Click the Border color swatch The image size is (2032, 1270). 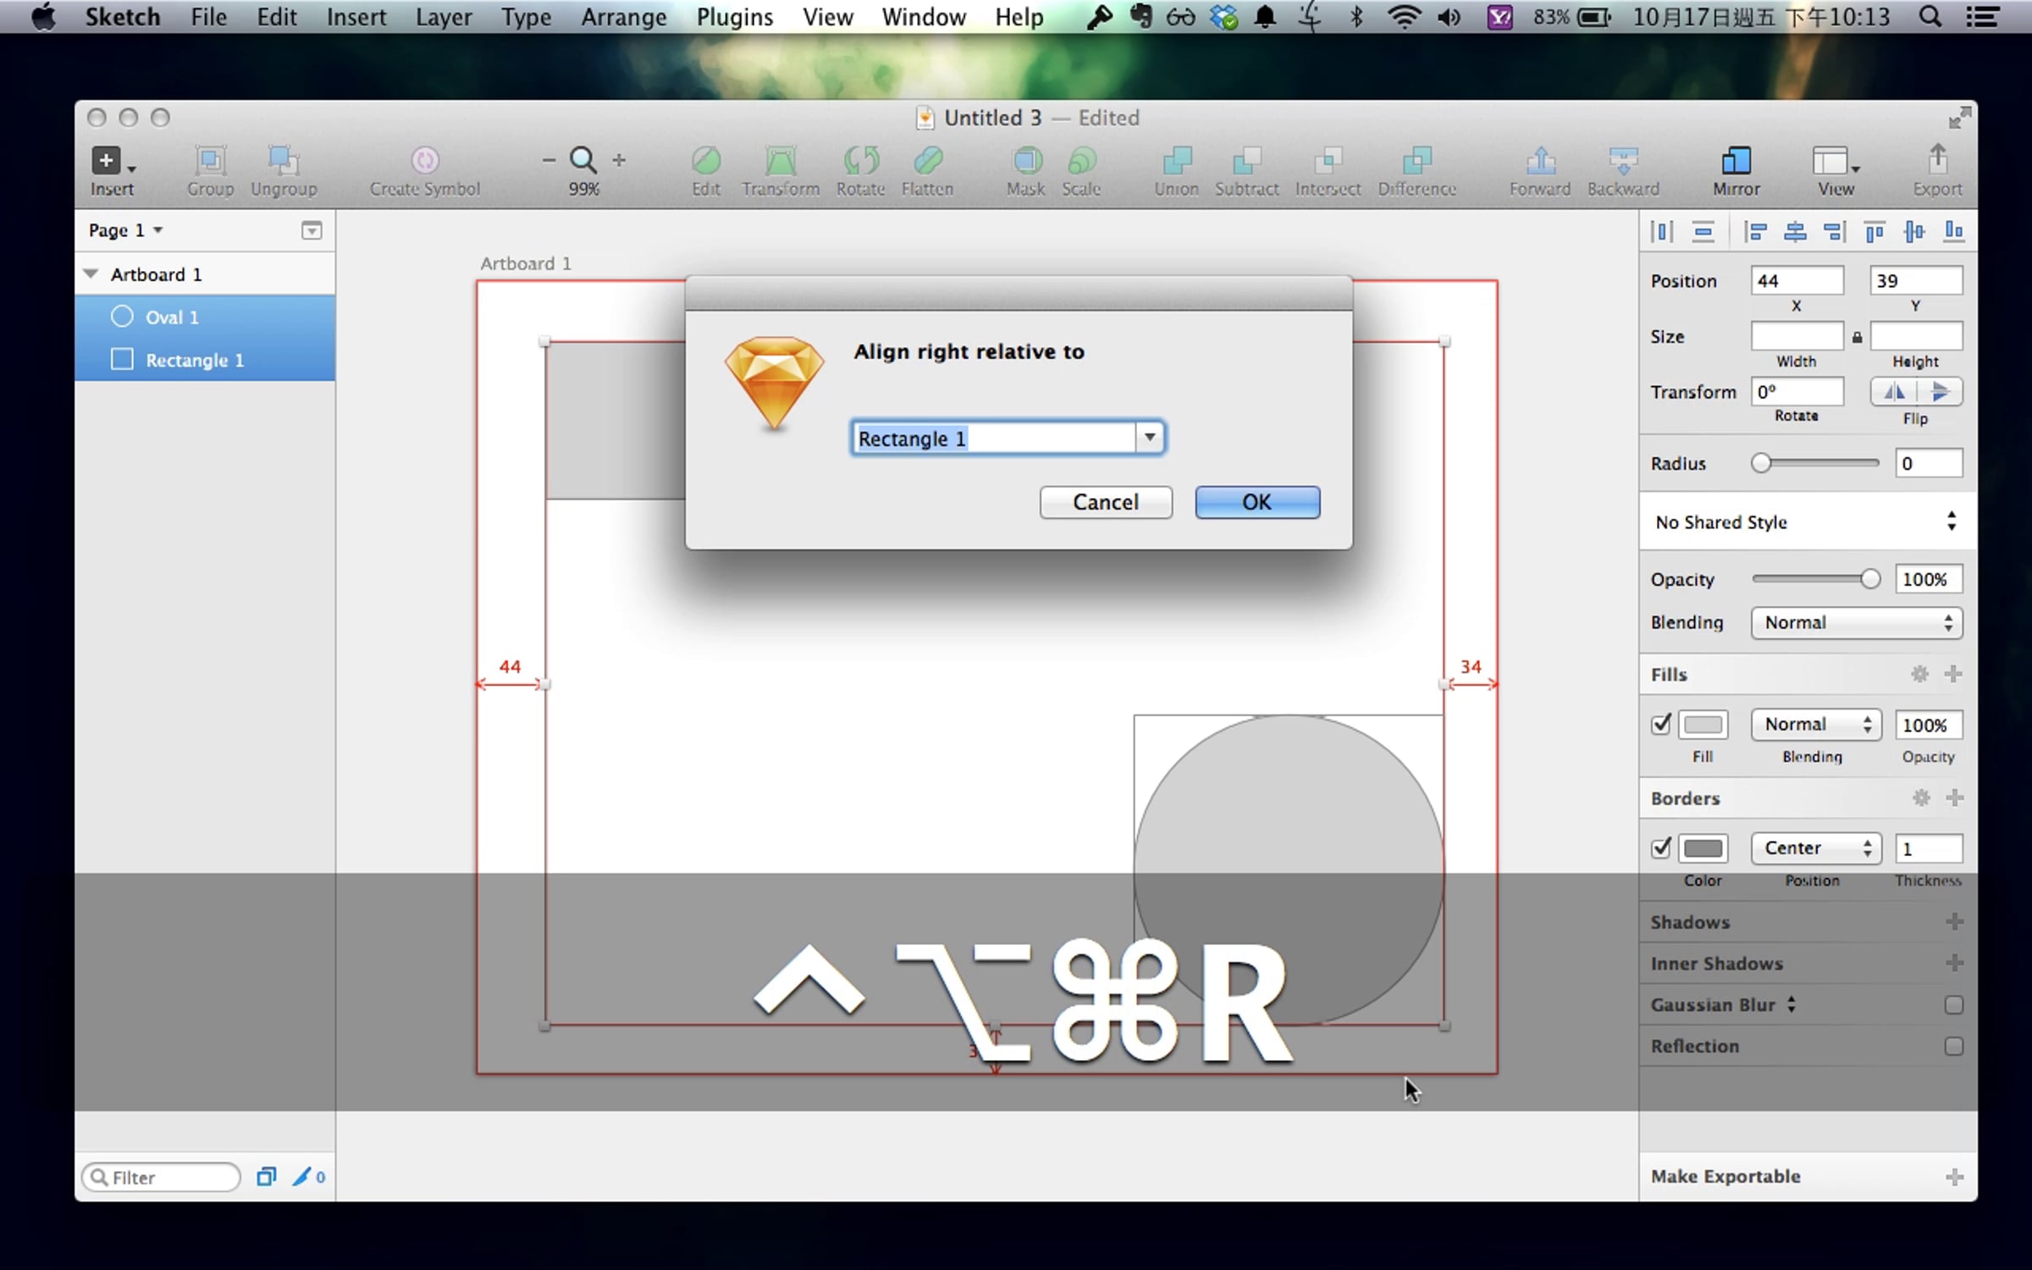[1703, 848]
